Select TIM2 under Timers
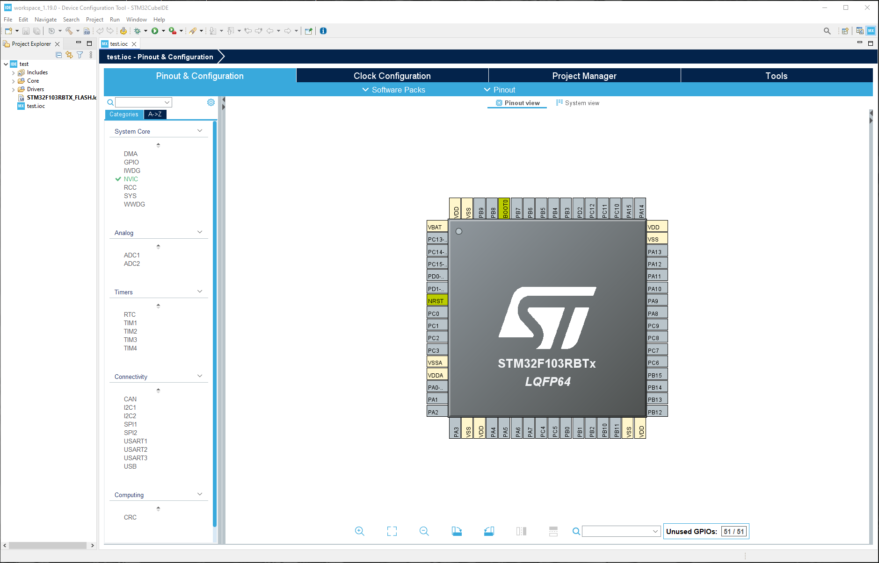 click(x=131, y=331)
